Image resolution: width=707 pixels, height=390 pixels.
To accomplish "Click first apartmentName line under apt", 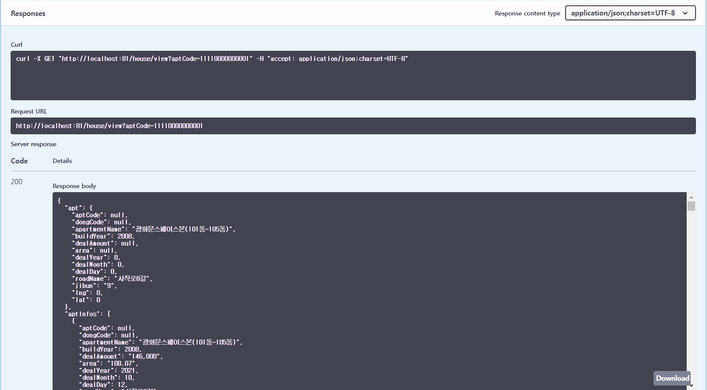I will [154, 229].
